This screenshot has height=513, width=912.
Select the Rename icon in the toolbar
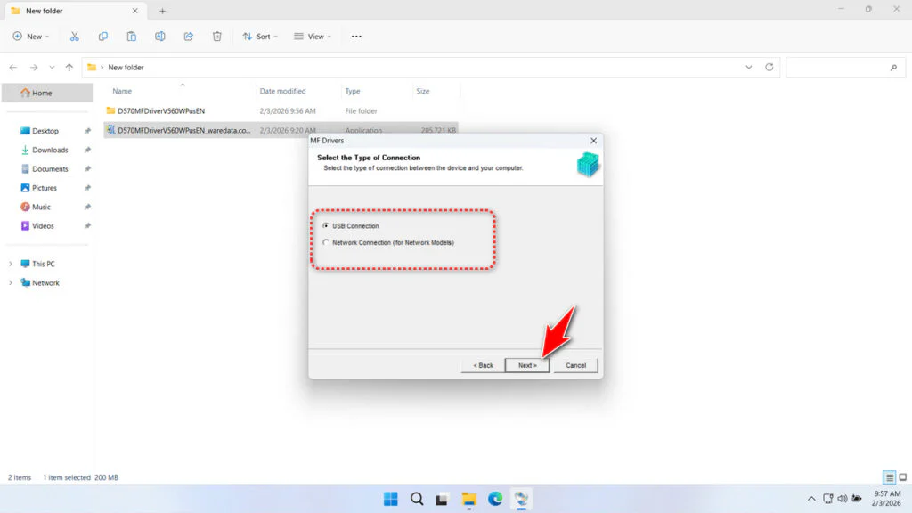point(160,36)
